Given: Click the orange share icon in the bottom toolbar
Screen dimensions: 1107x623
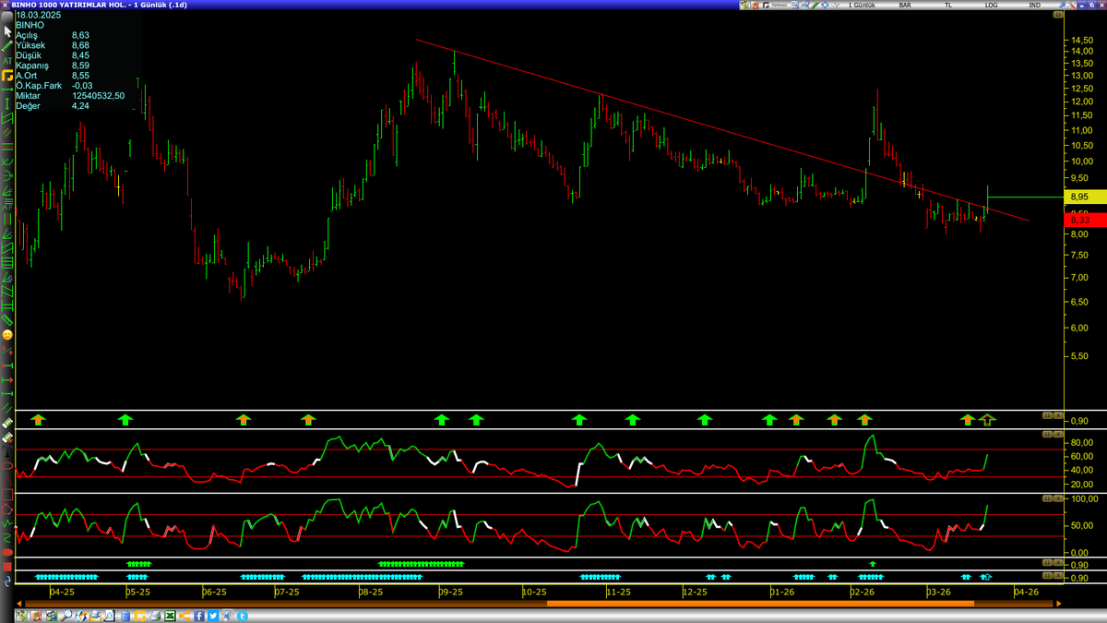Looking at the screenshot, I should 184,616.
